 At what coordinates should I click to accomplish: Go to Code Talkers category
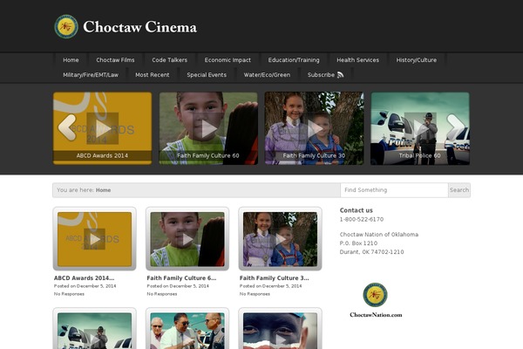click(169, 60)
